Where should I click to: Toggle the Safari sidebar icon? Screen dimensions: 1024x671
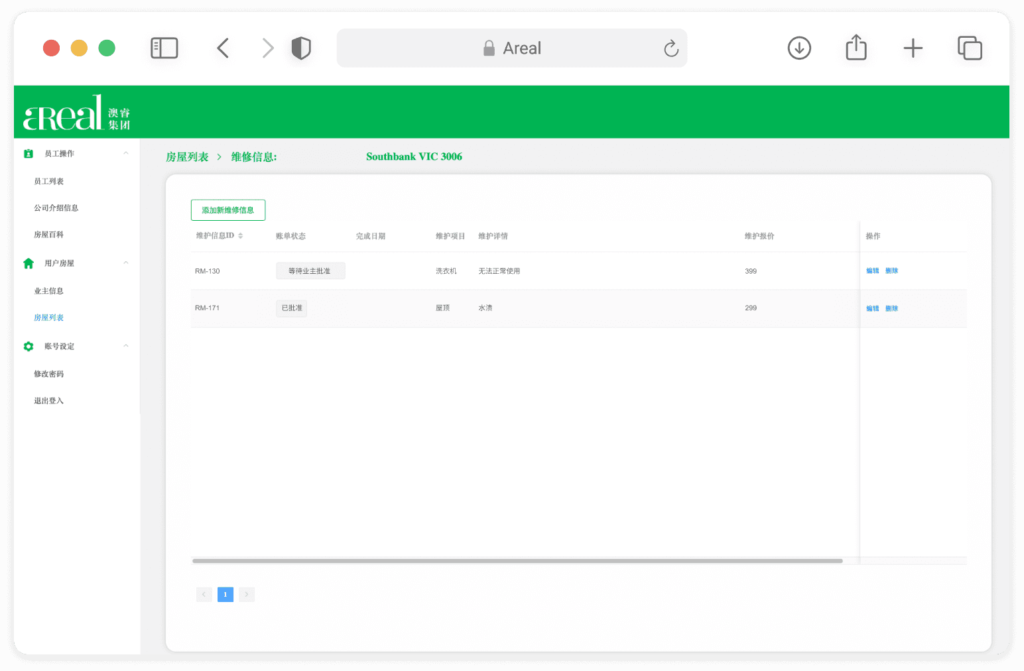[164, 48]
